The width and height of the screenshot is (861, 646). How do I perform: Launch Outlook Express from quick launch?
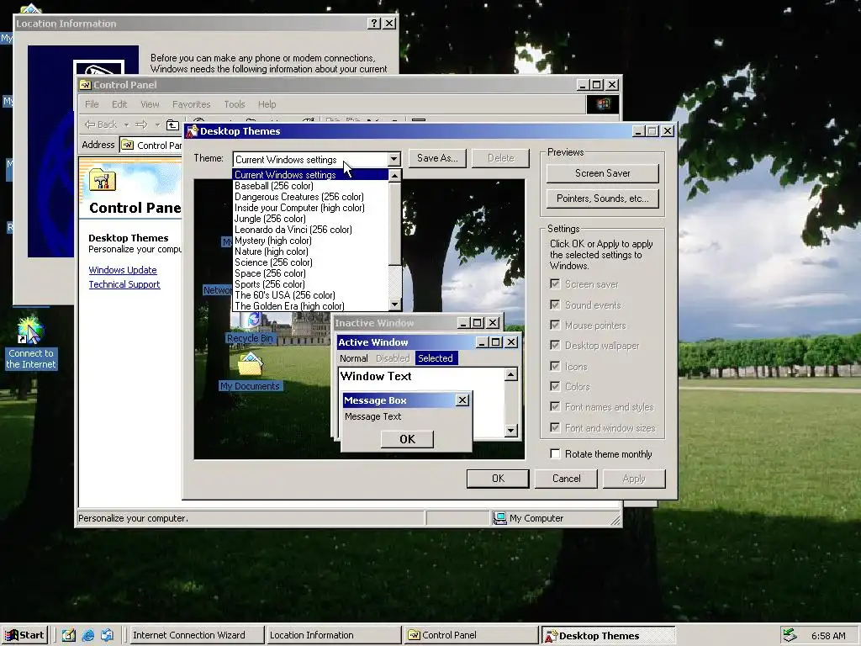[x=107, y=636]
